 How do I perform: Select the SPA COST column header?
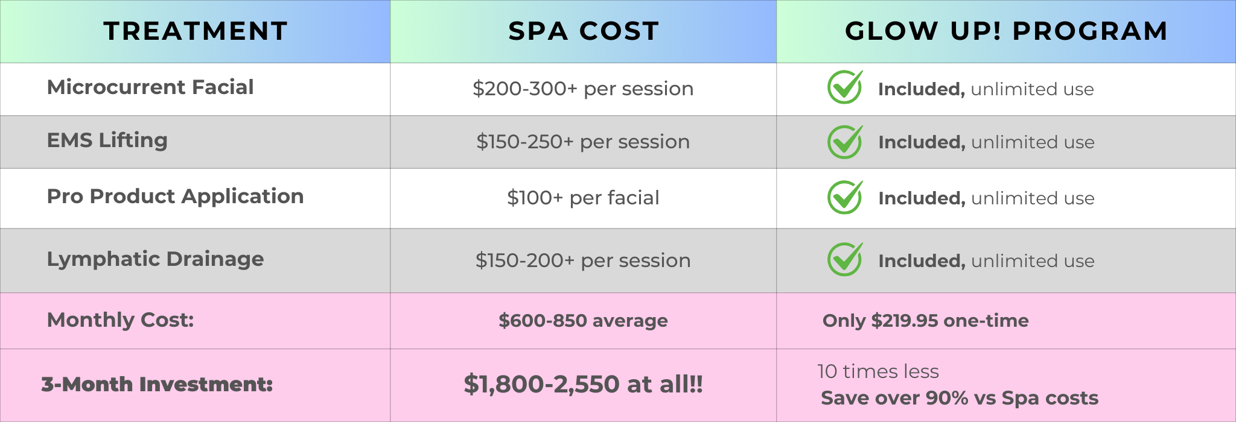tap(583, 31)
